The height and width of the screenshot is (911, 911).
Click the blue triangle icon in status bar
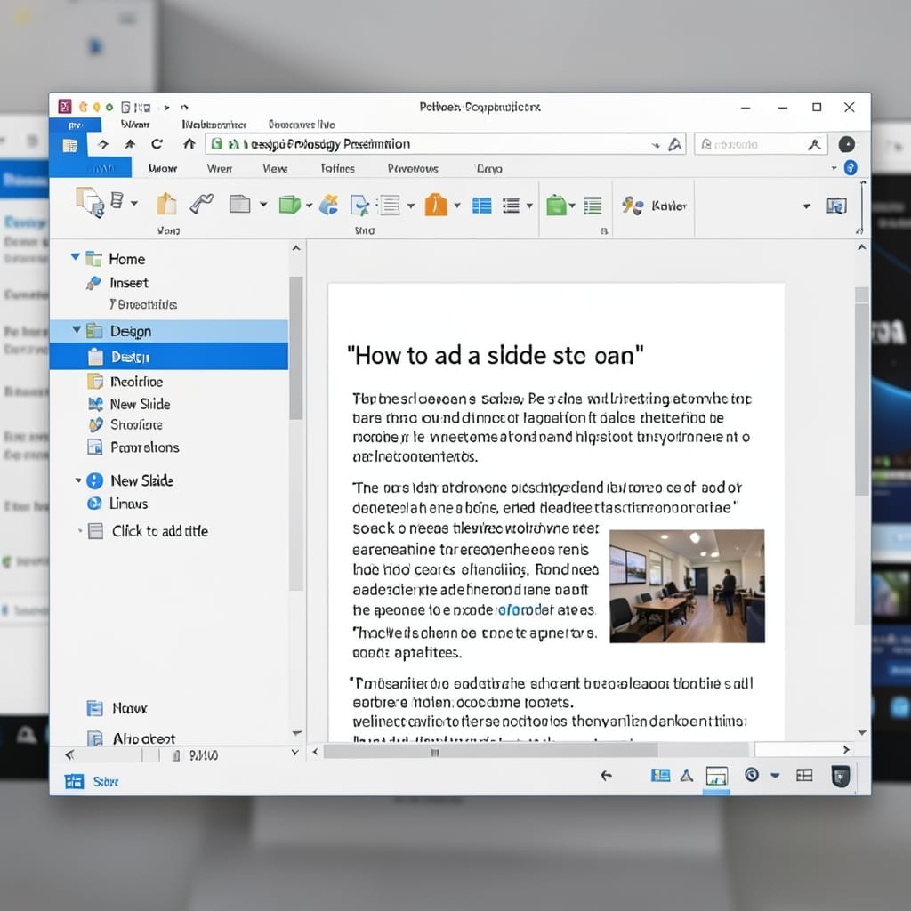pos(687,775)
